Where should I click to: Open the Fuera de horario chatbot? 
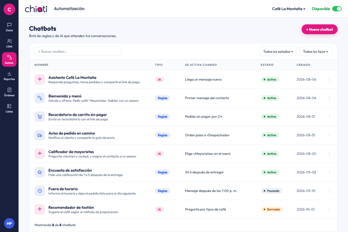63,189
